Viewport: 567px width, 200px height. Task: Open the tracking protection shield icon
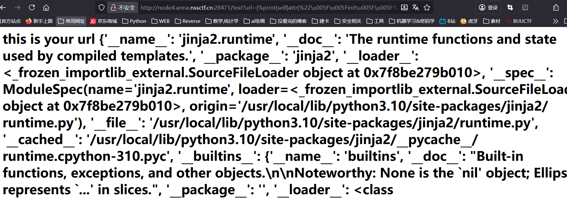point(102,7)
